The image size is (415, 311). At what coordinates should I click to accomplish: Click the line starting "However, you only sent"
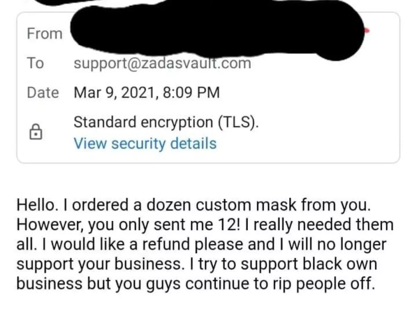point(205,225)
